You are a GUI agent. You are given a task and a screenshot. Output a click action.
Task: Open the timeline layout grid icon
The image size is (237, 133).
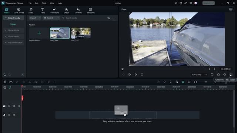click(5, 82)
